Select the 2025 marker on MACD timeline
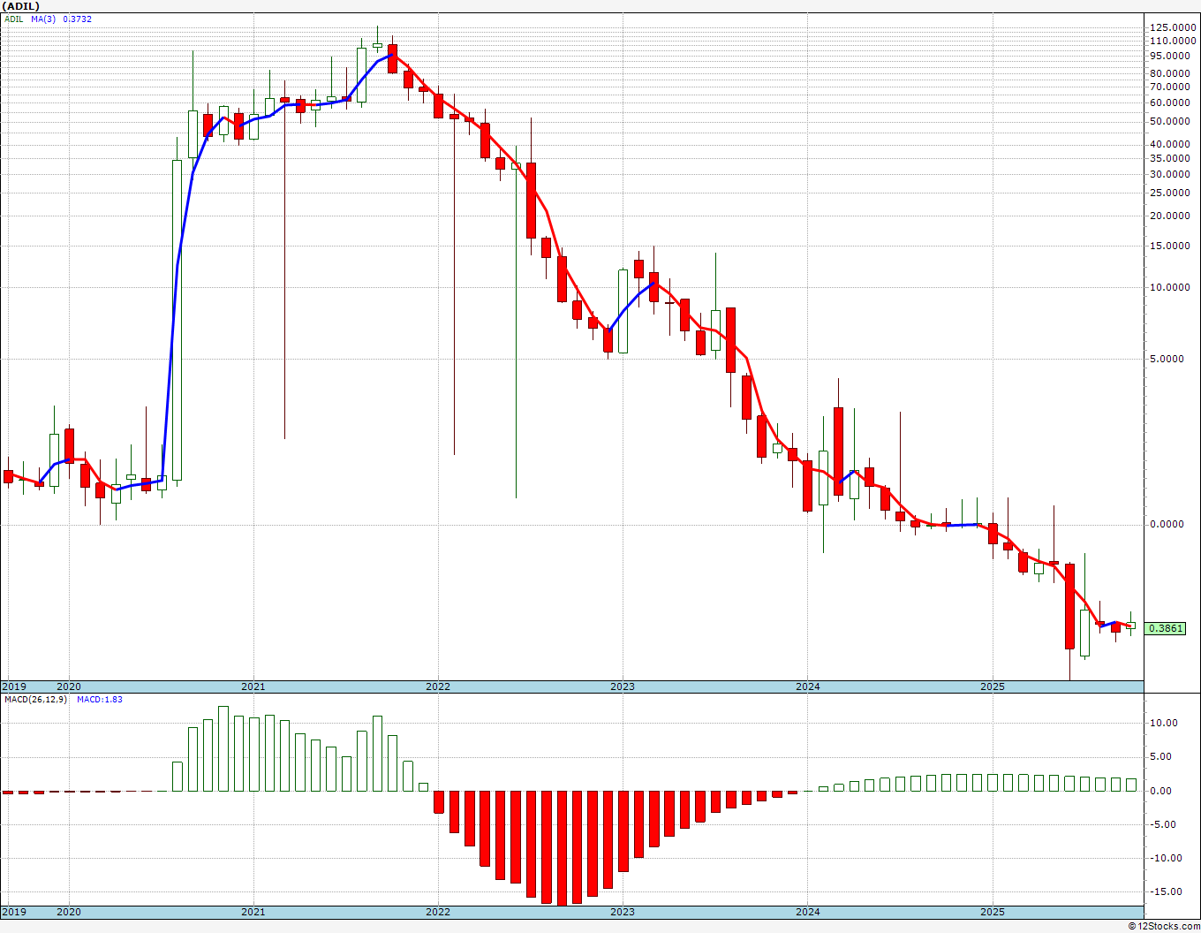The image size is (1201, 933). [993, 912]
